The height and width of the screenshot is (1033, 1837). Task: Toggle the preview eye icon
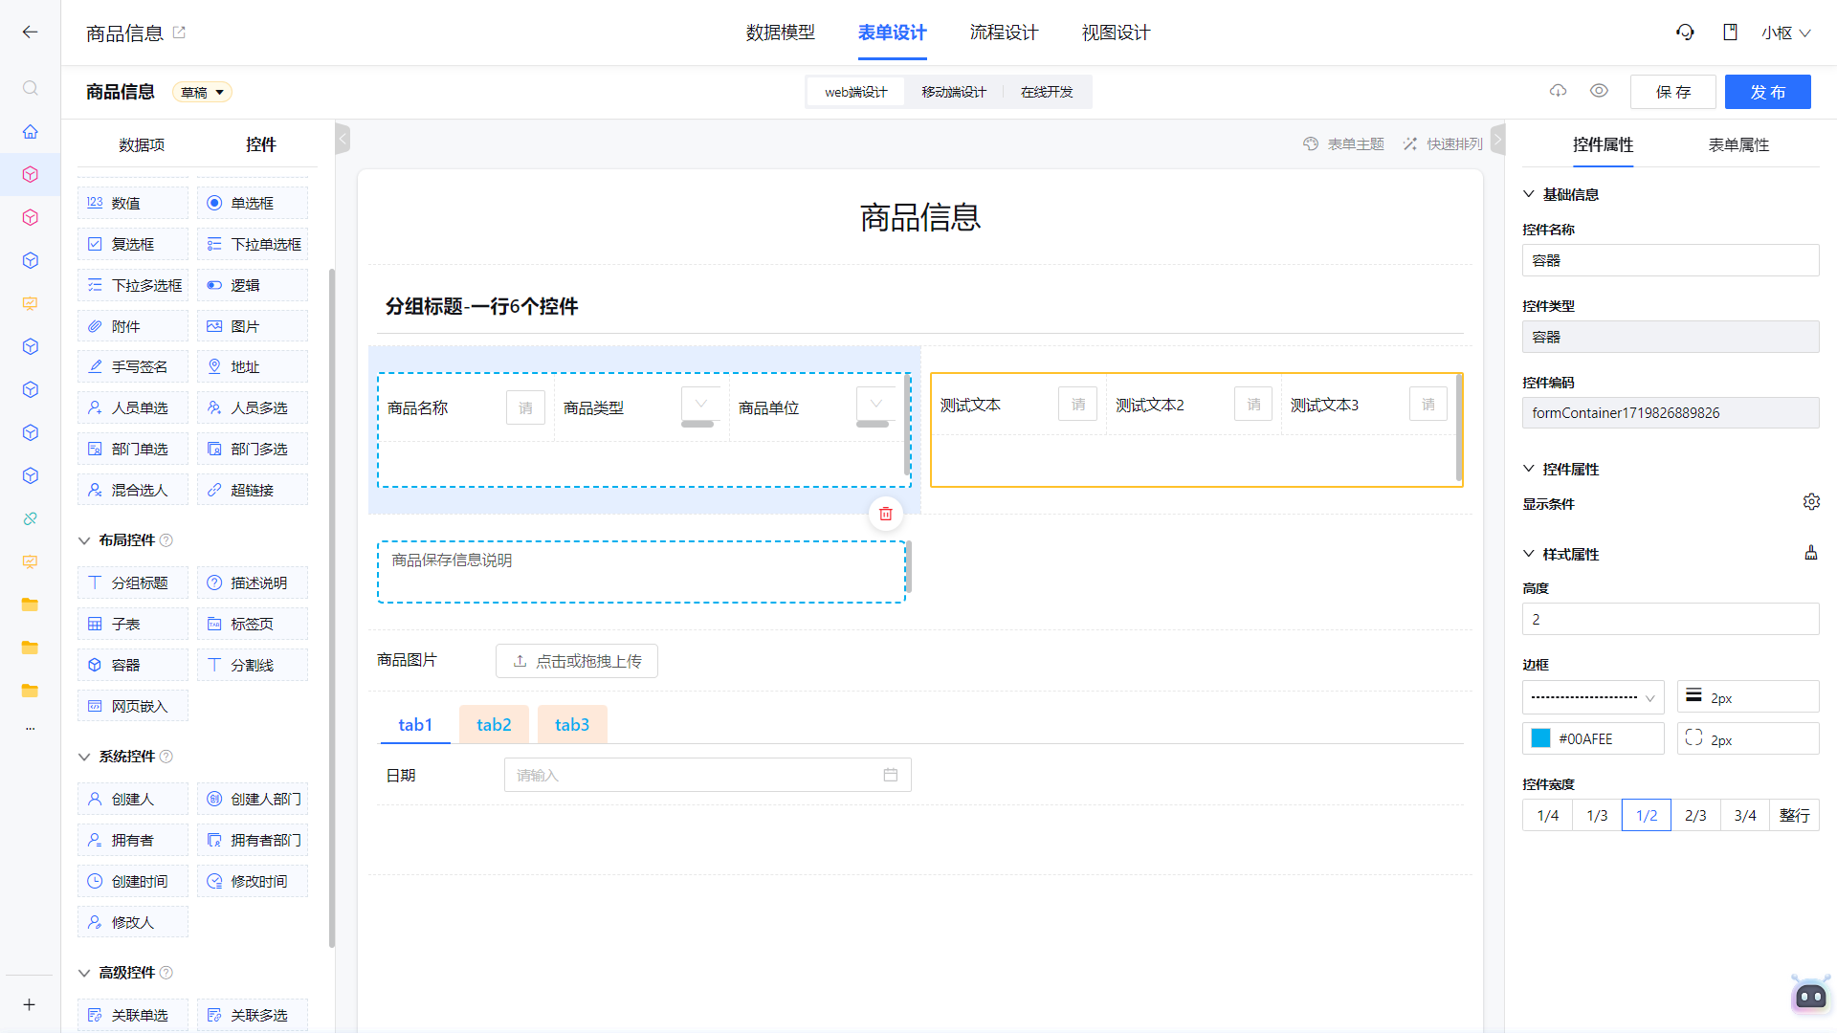[x=1599, y=91]
